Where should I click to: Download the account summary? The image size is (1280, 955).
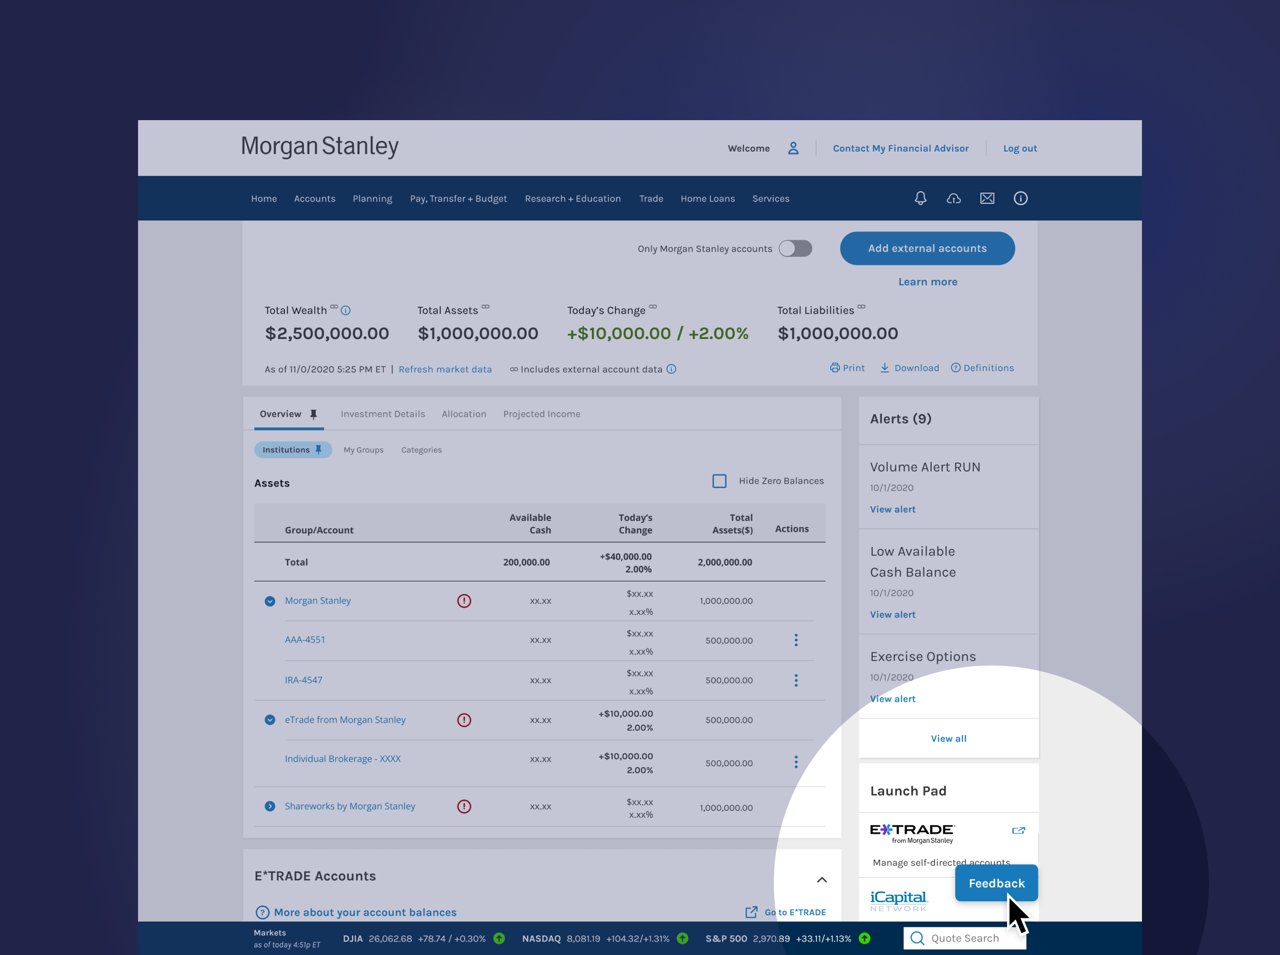pos(910,368)
